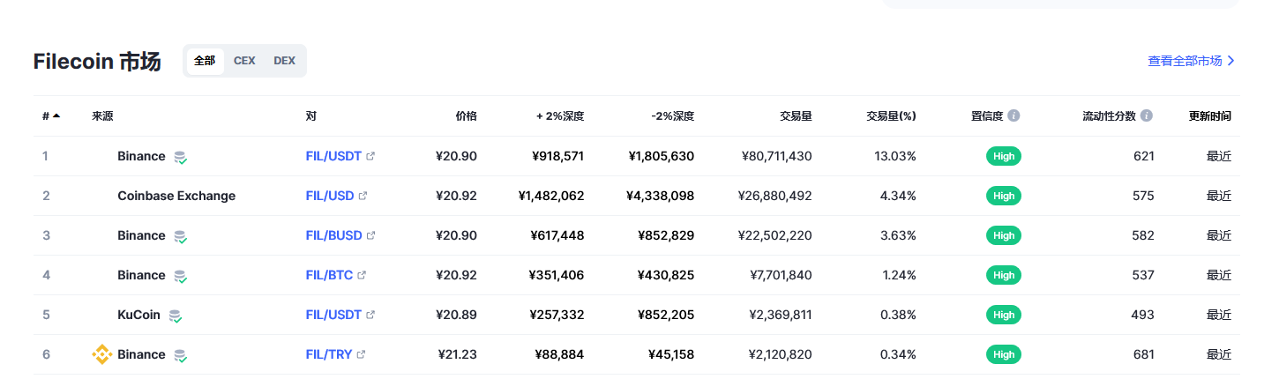Click the High confidence badge for KuCoin
Viewport: 1279px width, 379px height.
tap(1004, 315)
